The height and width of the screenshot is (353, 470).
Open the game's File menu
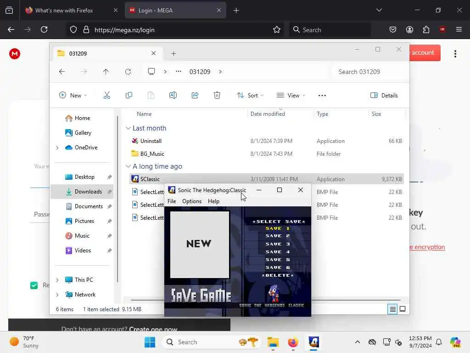pos(172,201)
